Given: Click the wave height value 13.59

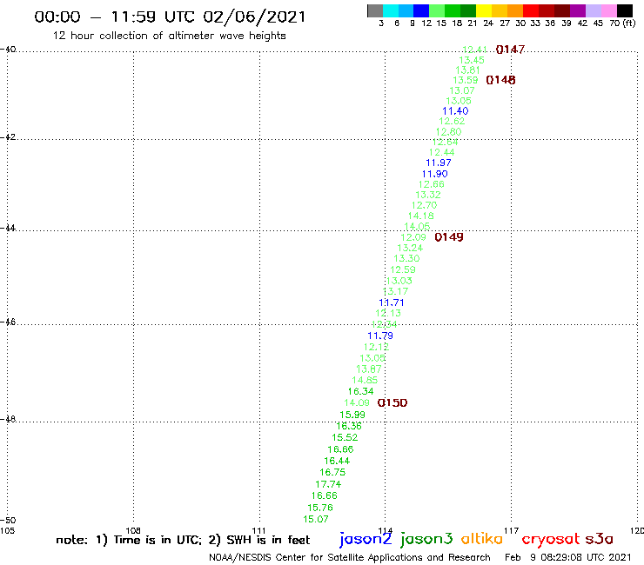Looking at the screenshot, I should point(466,81).
